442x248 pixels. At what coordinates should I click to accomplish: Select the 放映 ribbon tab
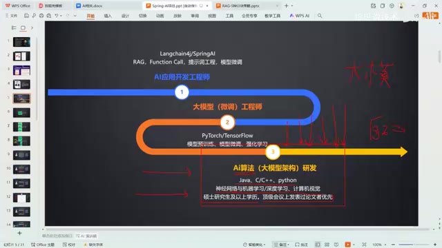(x=177, y=16)
